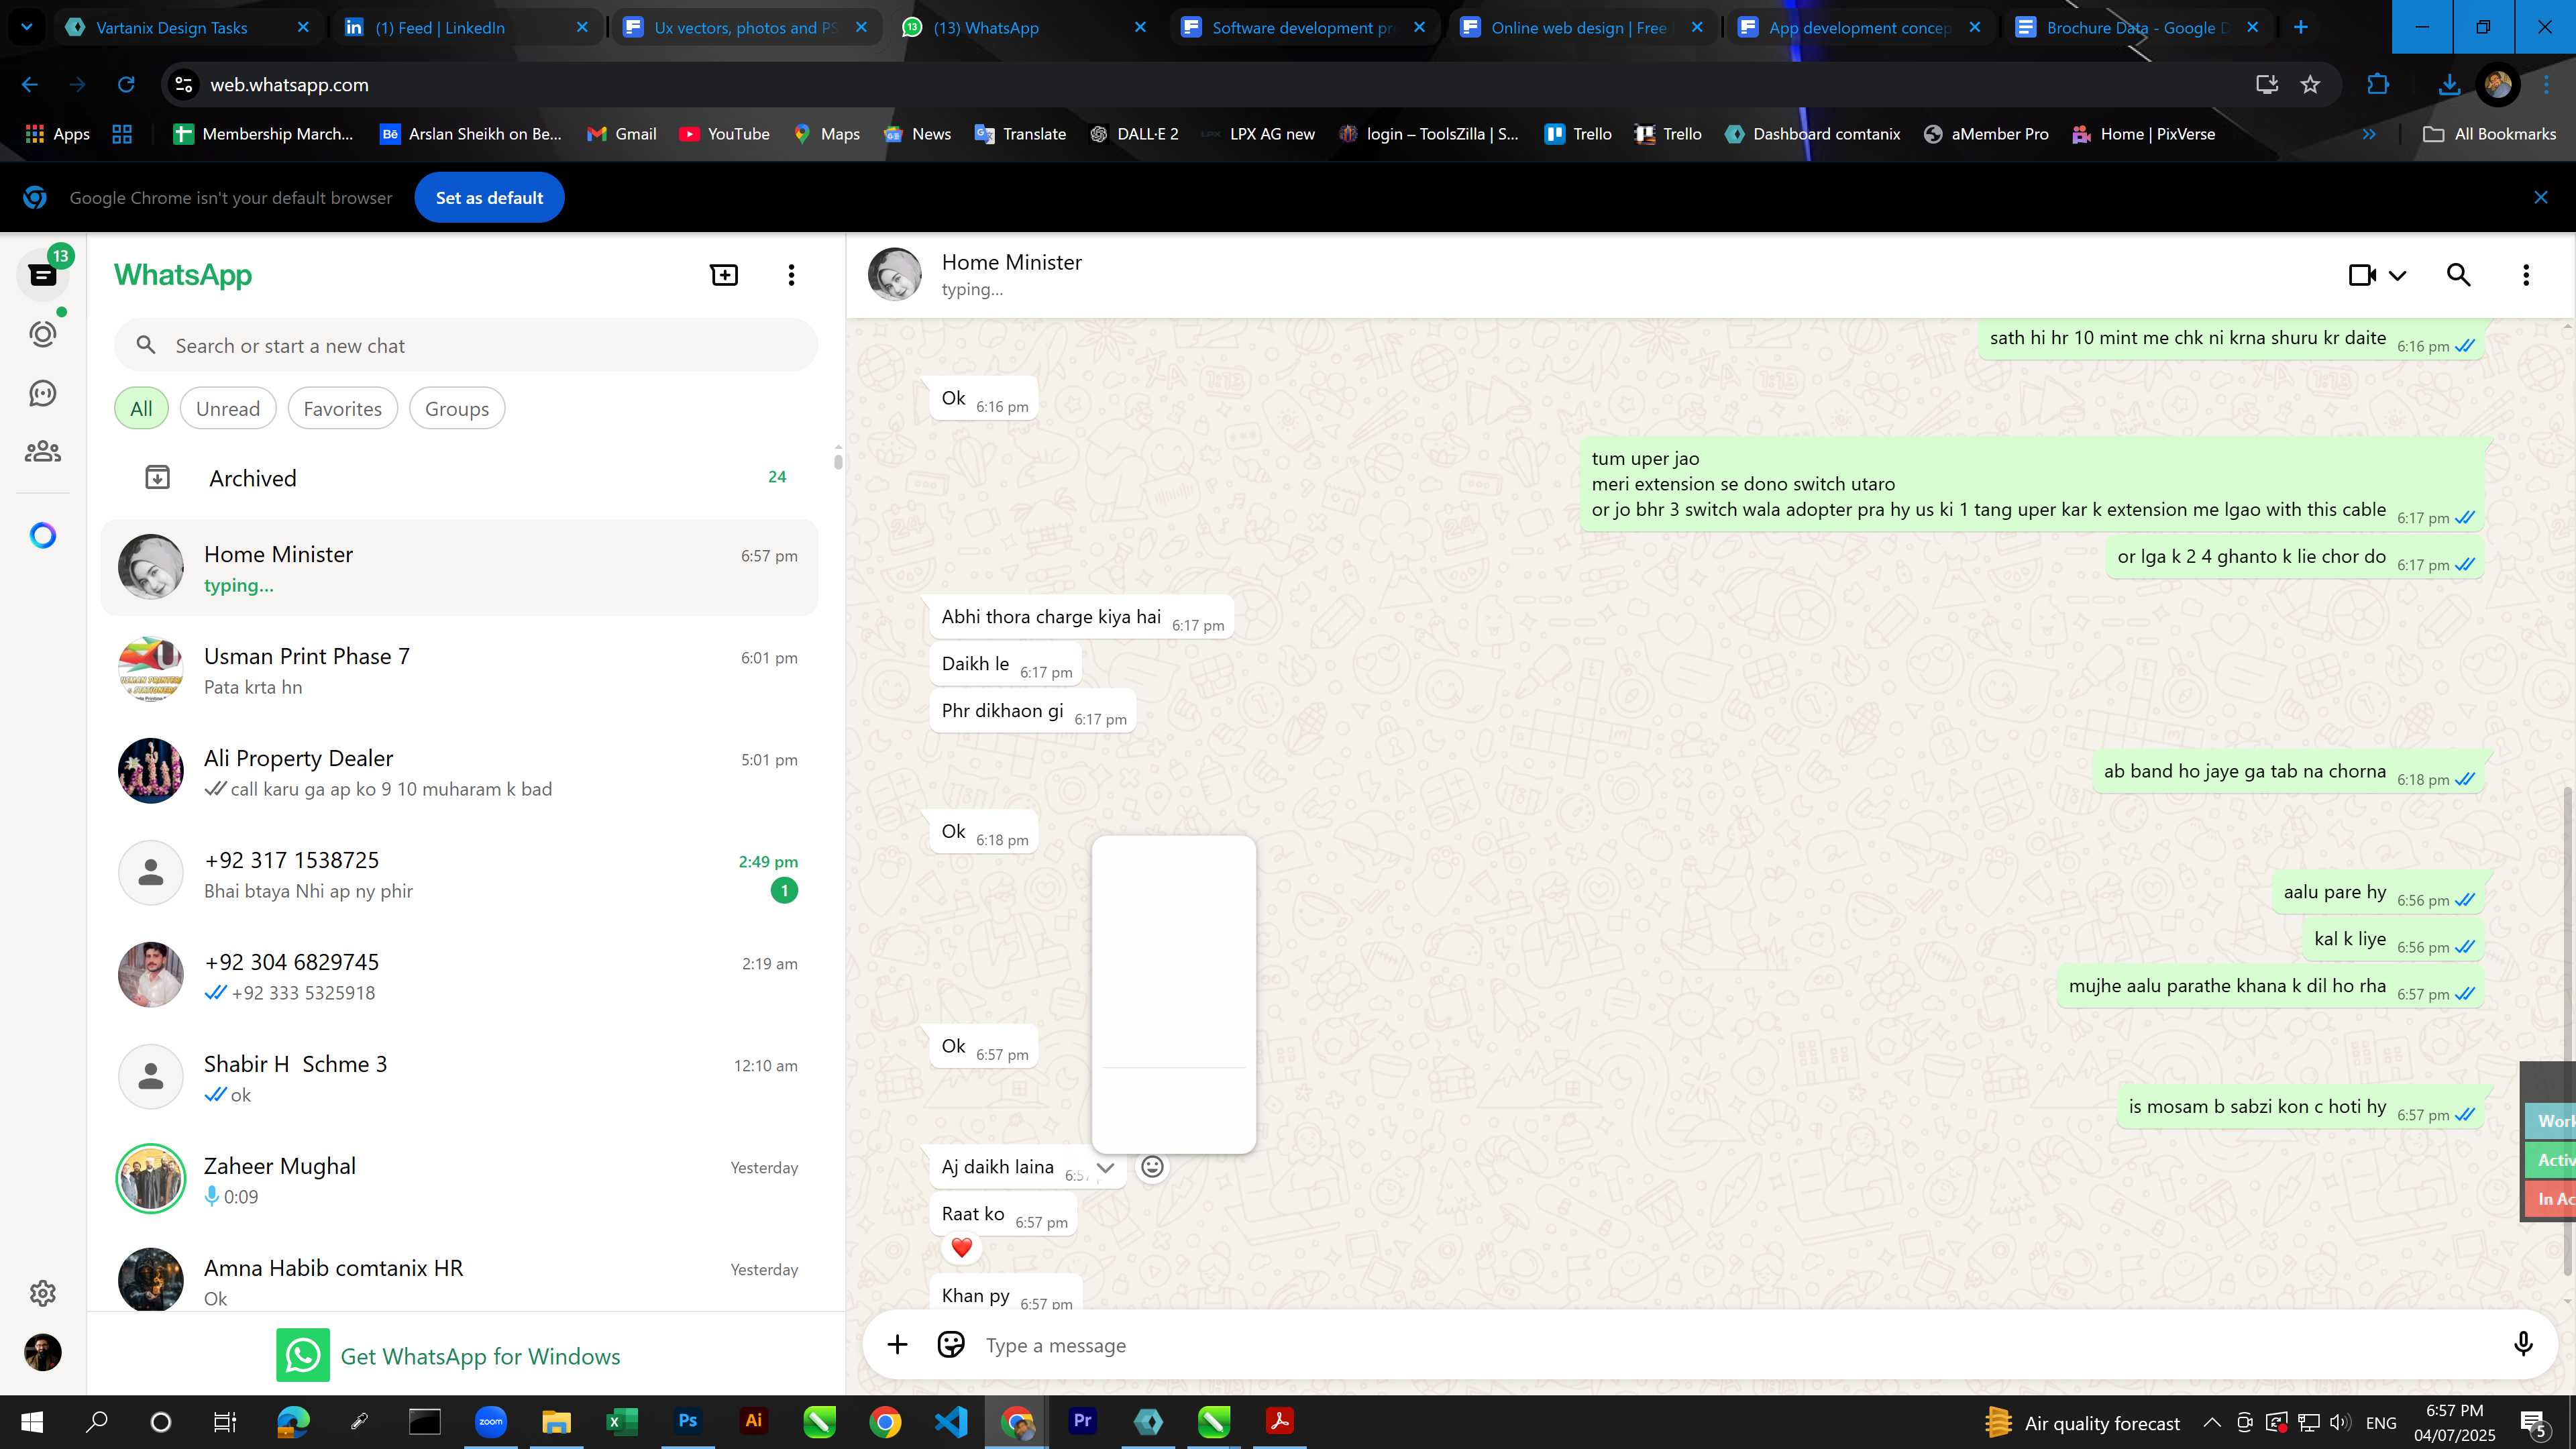Open Photoshop from the taskbar

point(688,1421)
